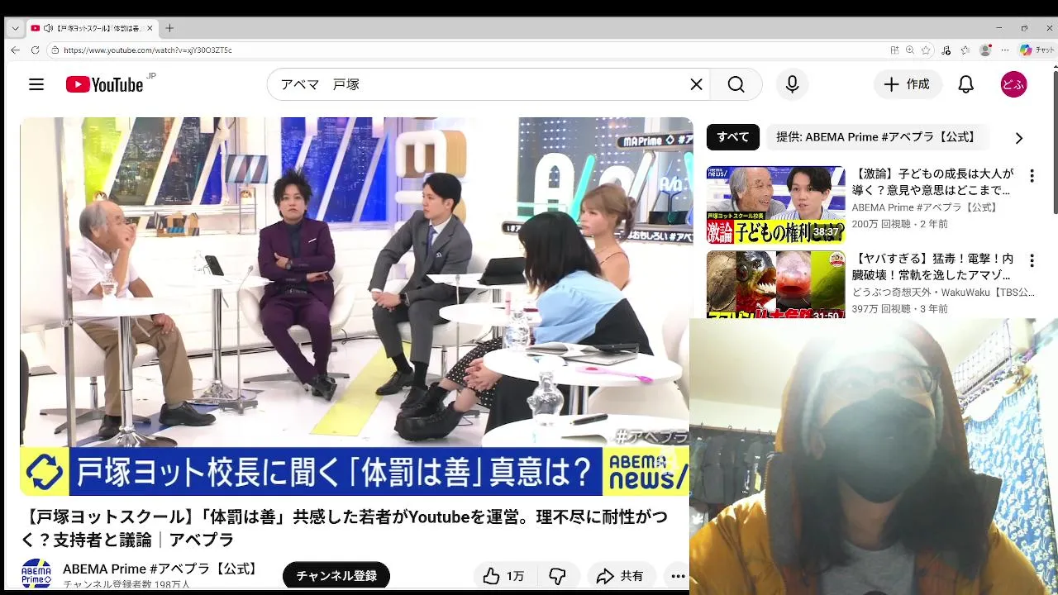The width and height of the screenshot is (1058, 595).
Task: Open the media control music icon
Action: coord(947,50)
